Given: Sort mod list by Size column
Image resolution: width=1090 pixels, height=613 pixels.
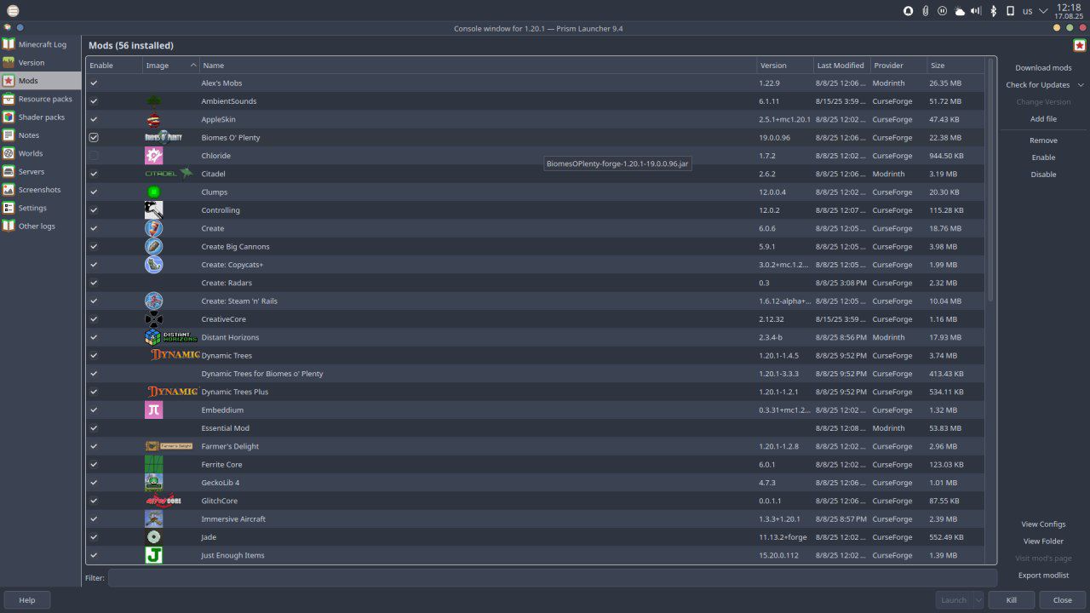Looking at the screenshot, I should [955, 66].
